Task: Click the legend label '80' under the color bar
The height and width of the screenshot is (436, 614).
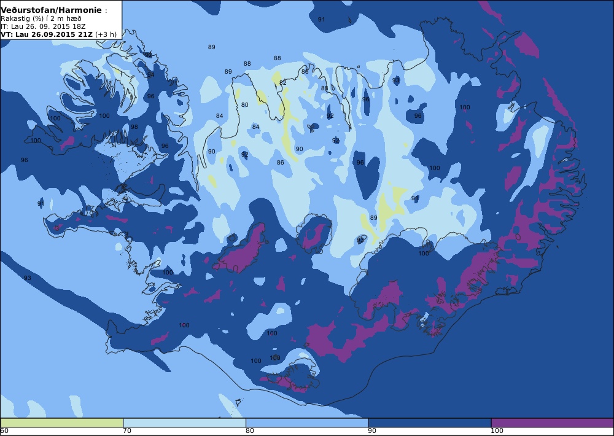Action: coord(250,431)
